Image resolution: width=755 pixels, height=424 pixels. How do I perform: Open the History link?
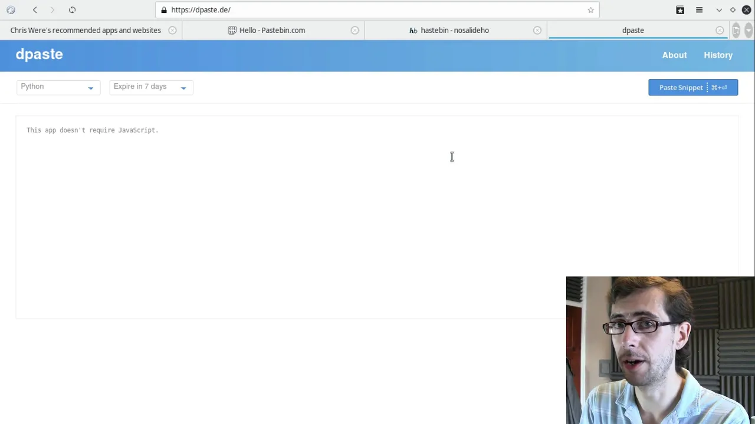(x=718, y=55)
